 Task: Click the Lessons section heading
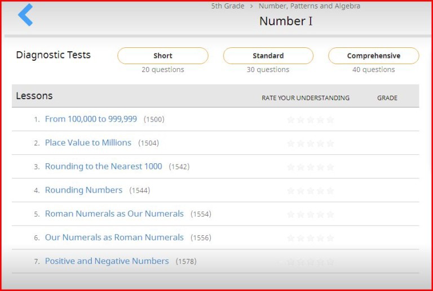tap(34, 96)
